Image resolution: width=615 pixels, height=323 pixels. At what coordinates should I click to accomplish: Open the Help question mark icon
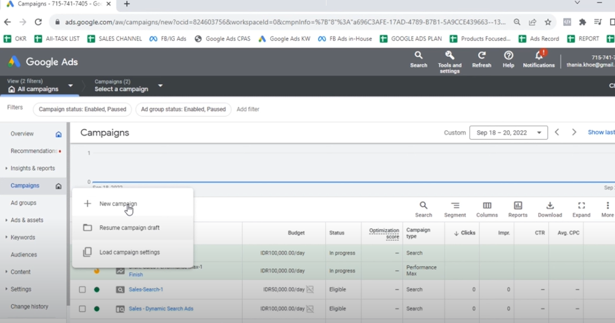click(x=508, y=56)
